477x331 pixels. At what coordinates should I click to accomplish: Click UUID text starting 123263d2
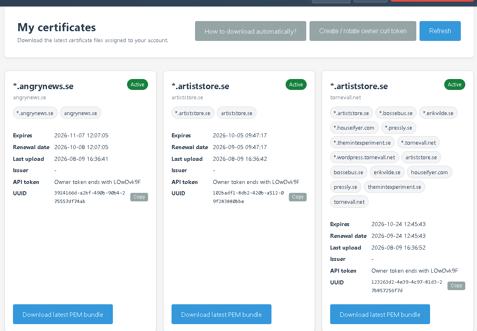click(407, 286)
